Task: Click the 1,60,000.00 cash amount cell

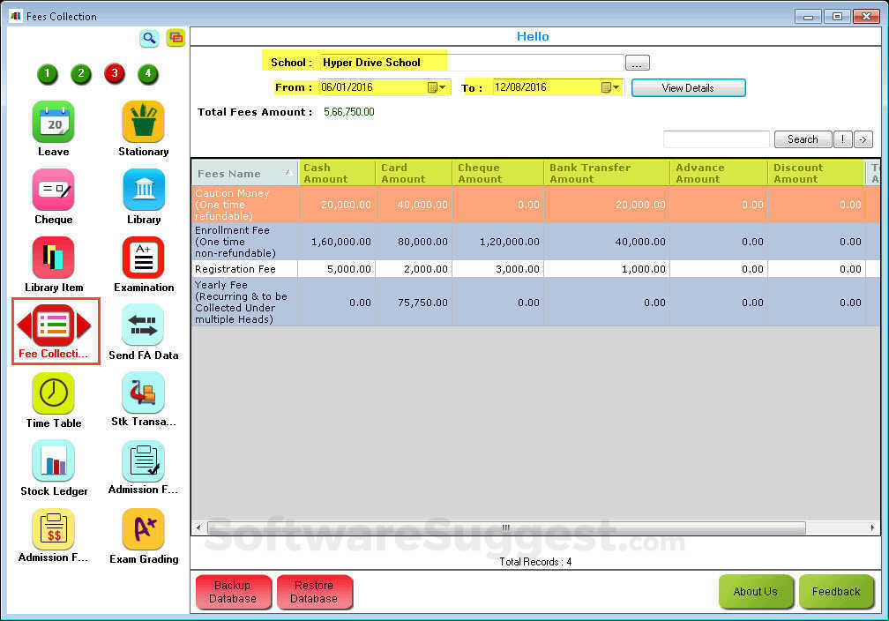Action: (337, 242)
